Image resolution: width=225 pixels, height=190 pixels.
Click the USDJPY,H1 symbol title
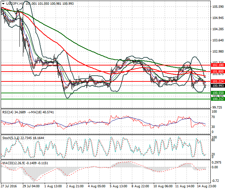pos(15,3)
